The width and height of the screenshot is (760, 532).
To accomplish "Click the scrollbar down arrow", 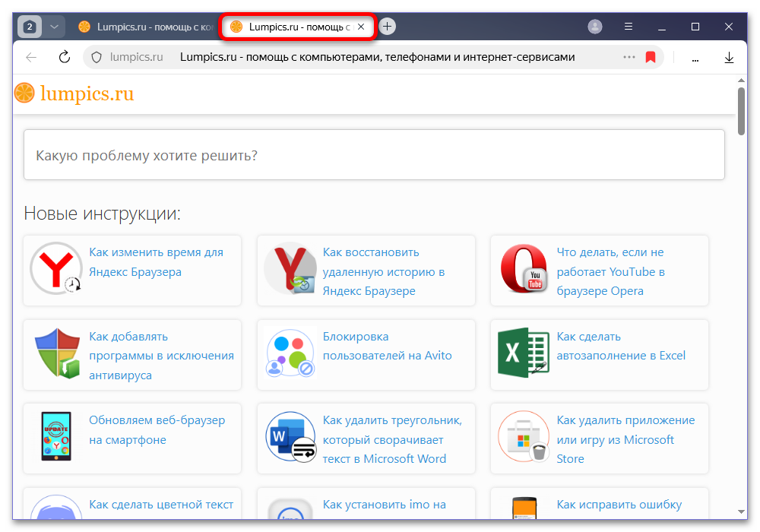I will click(x=741, y=511).
